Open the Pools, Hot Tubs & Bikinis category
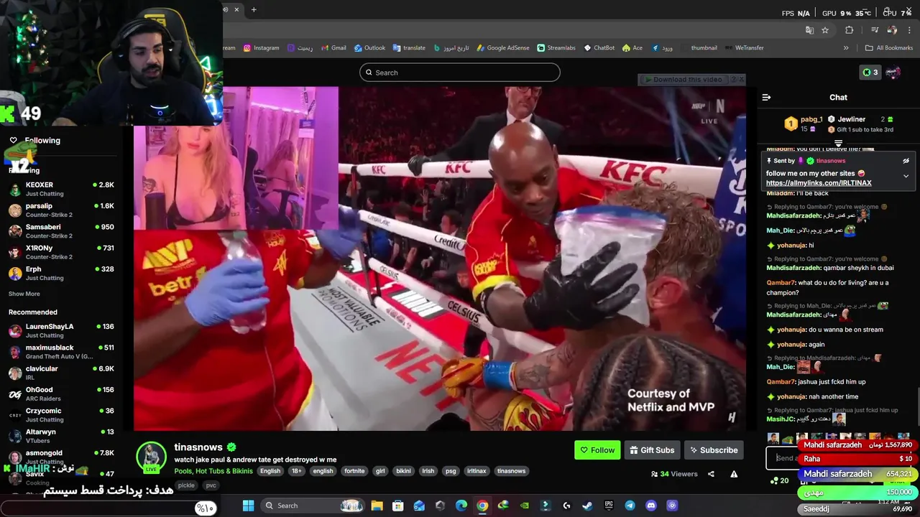 pyautogui.click(x=213, y=471)
